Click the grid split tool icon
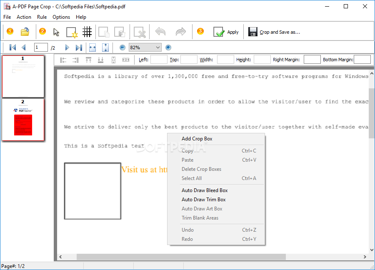Screen dimensions: 375x270 (87, 32)
